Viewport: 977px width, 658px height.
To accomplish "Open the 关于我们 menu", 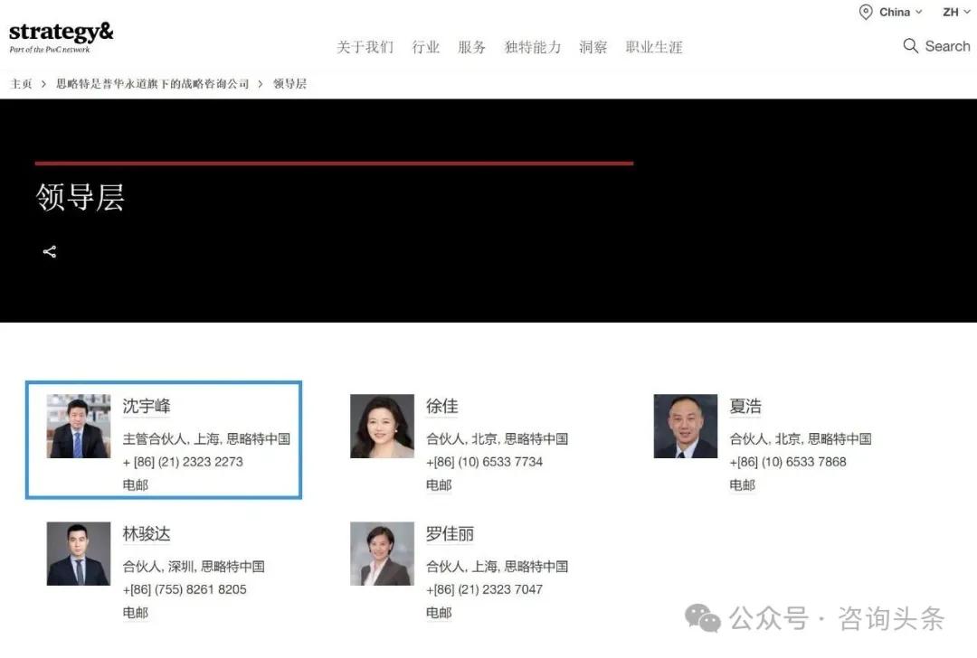I will pos(365,47).
